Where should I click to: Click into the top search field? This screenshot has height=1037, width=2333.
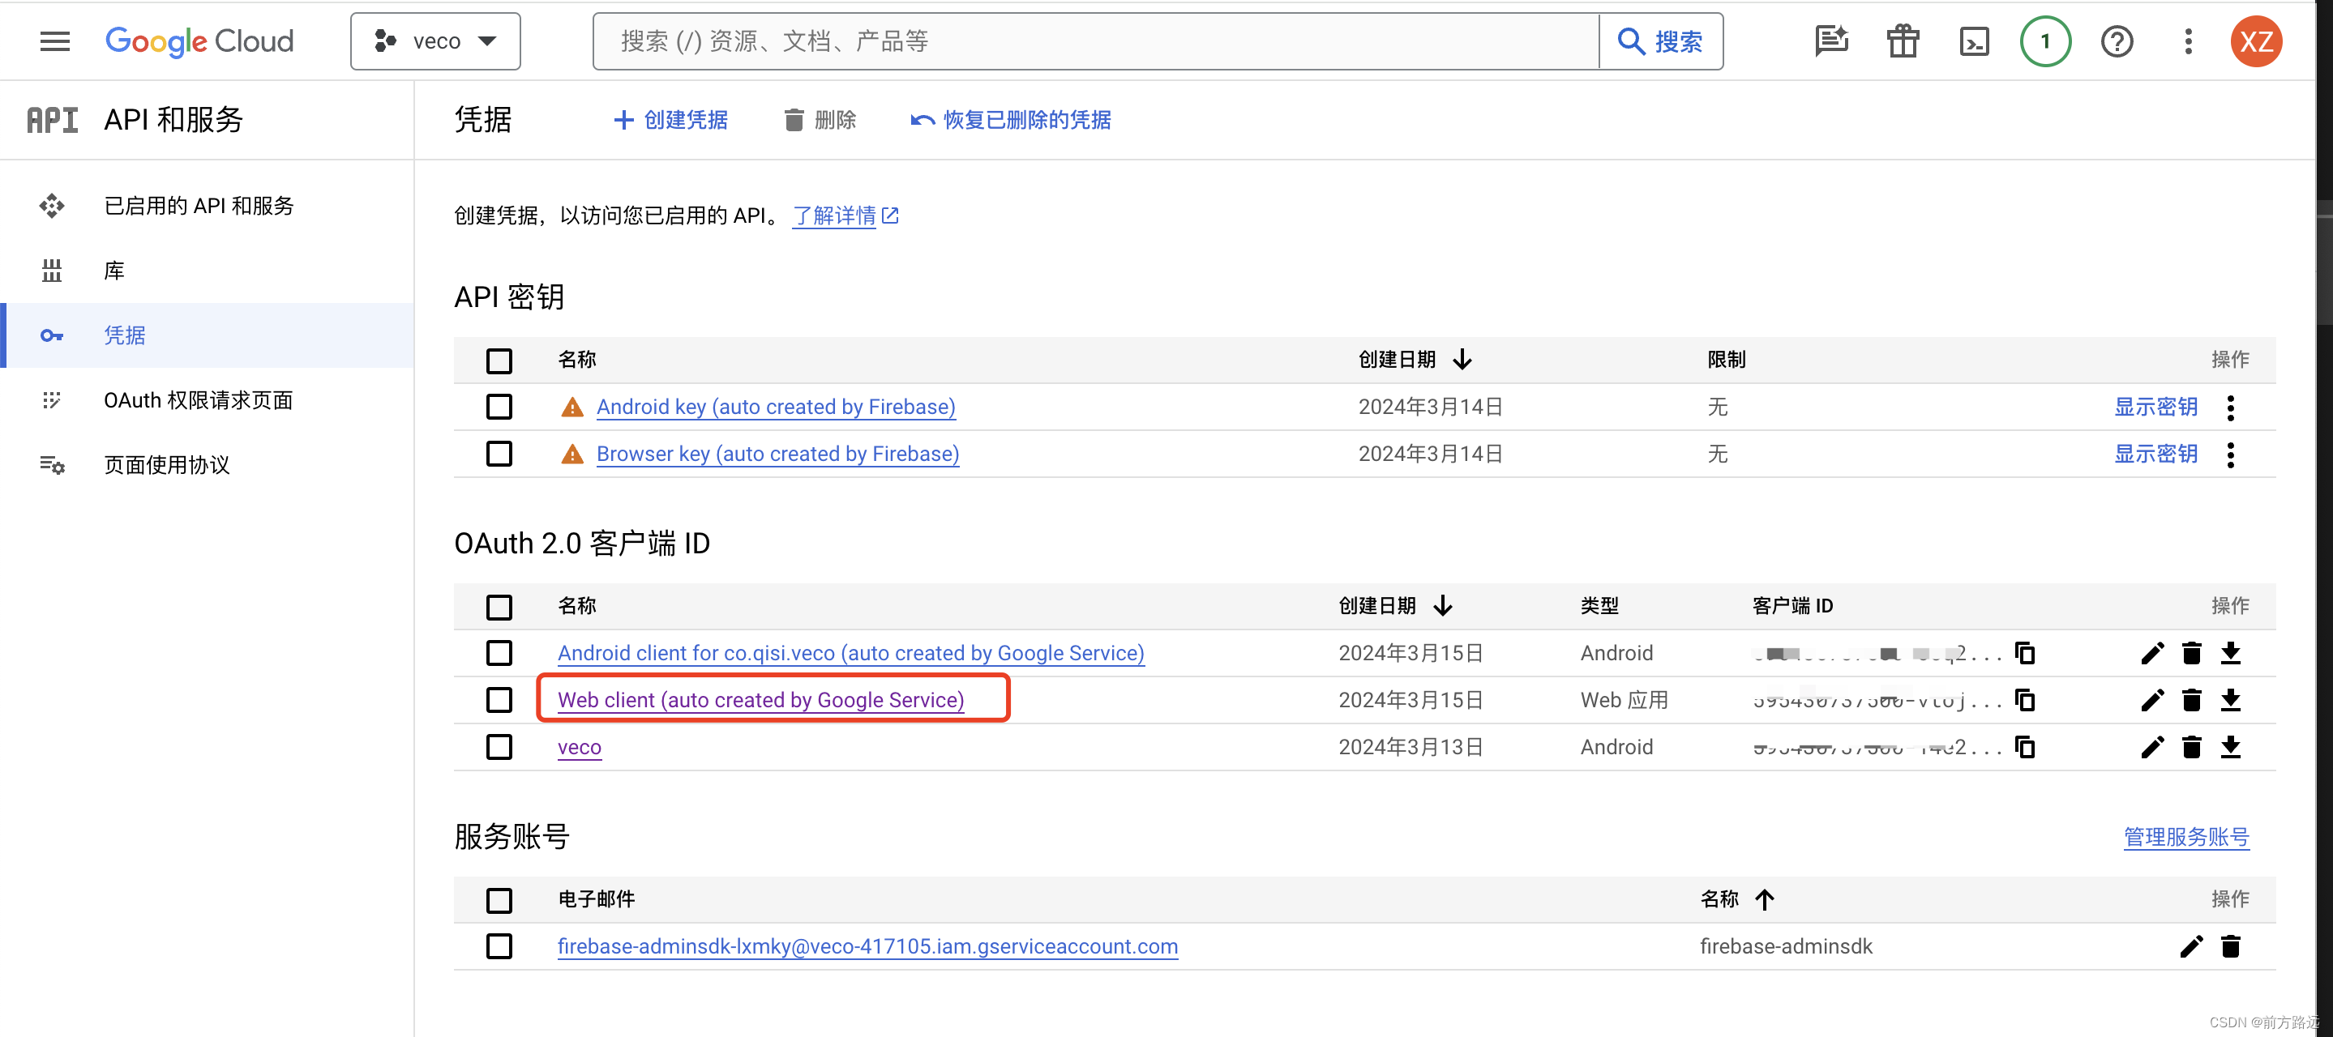pyautogui.click(x=1094, y=41)
